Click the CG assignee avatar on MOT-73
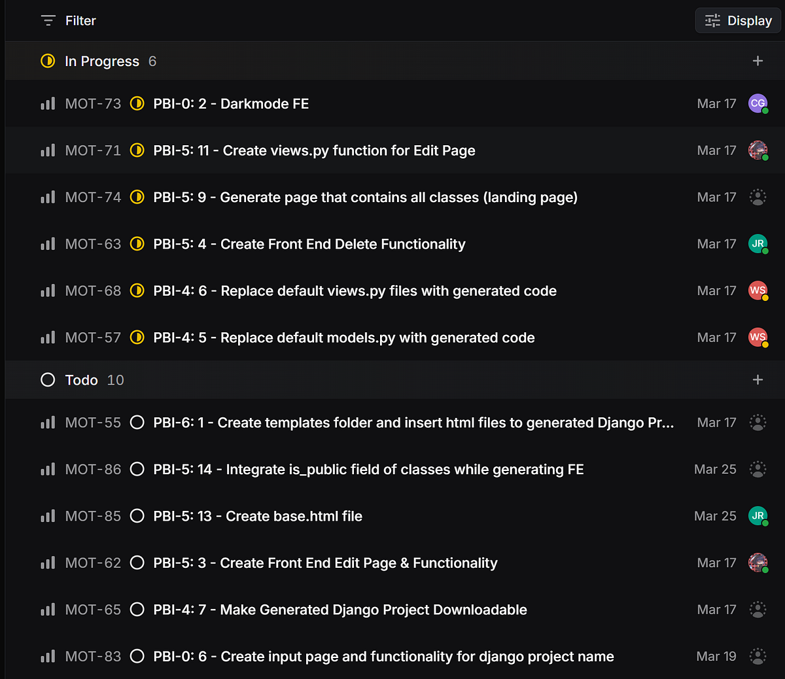The height and width of the screenshot is (679, 785). pyautogui.click(x=758, y=103)
